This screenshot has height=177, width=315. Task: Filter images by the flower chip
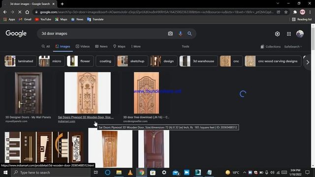(x=80, y=61)
